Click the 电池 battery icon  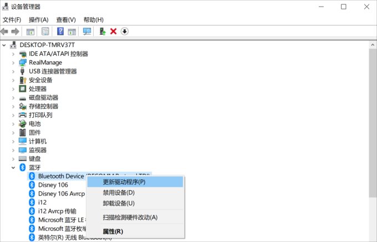tap(23, 124)
